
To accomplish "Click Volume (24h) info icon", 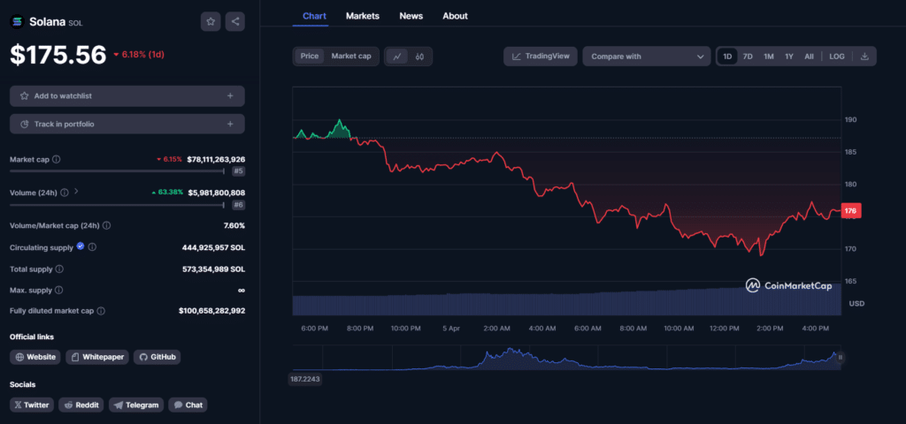I will 64,193.
